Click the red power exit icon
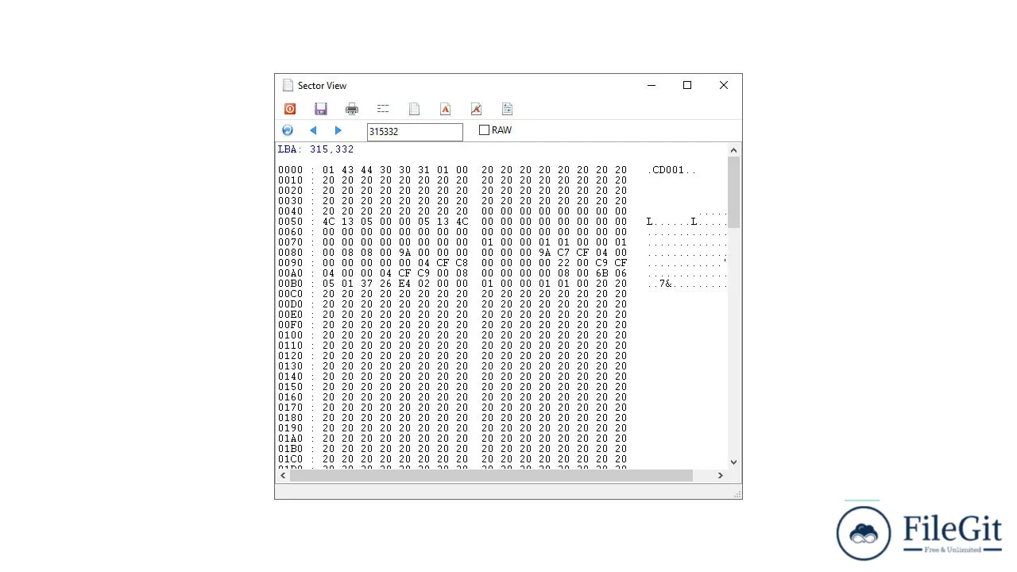The height and width of the screenshot is (572, 1017). click(290, 109)
